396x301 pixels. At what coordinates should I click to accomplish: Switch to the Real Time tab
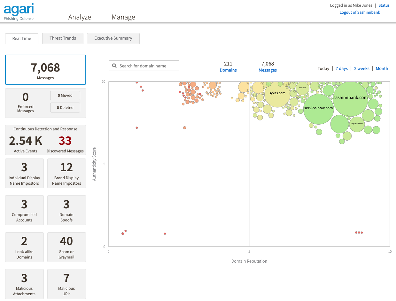pyautogui.click(x=22, y=38)
